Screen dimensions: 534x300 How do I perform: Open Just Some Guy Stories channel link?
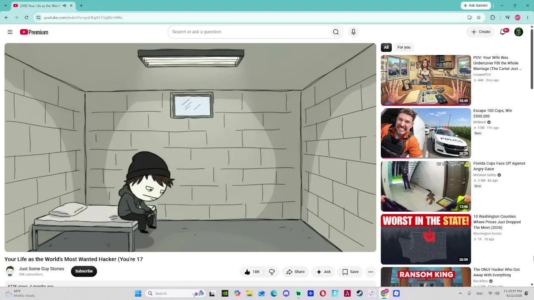coord(41,269)
